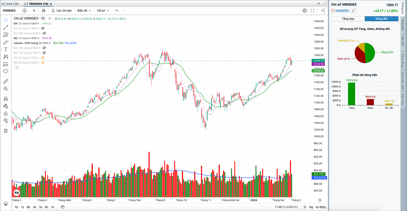407x211 pixels.
Task: Open the Hồ sơ dropdown
Action: tap(102, 11)
